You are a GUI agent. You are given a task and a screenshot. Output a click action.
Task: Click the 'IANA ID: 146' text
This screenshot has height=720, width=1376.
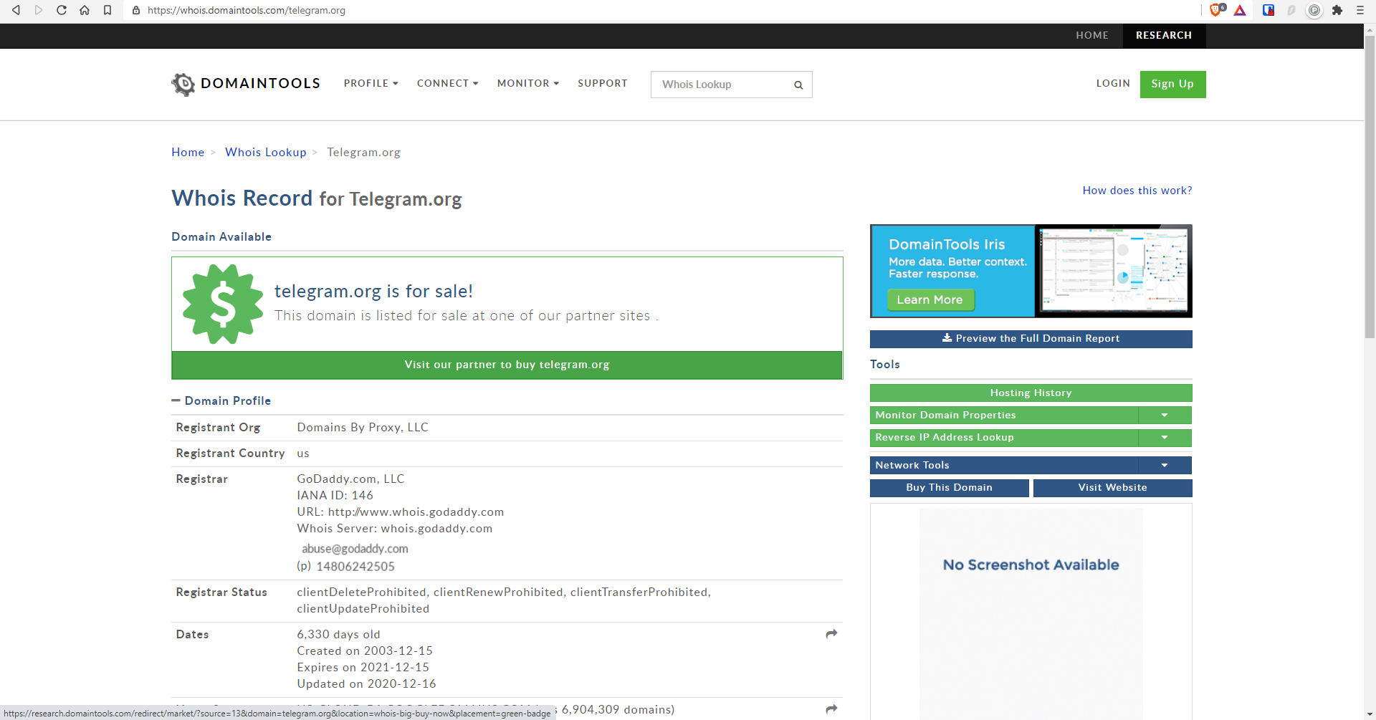click(x=335, y=496)
